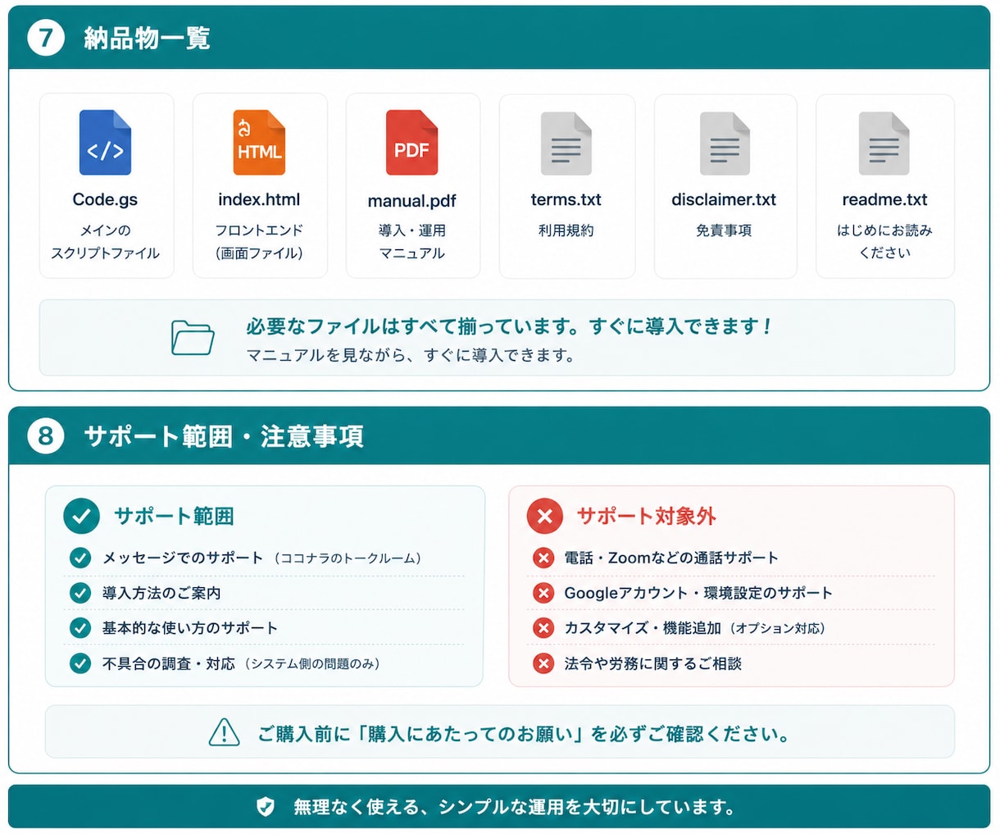Click red X next to Googleアカウント・環境設定
Screen dimensions: 1000x834
pyautogui.click(x=543, y=593)
